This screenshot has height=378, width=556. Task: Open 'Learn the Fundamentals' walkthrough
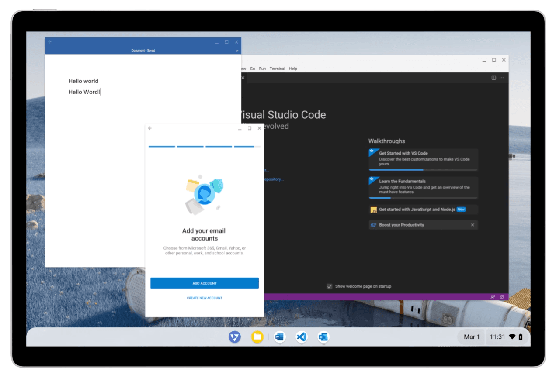(x=423, y=188)
